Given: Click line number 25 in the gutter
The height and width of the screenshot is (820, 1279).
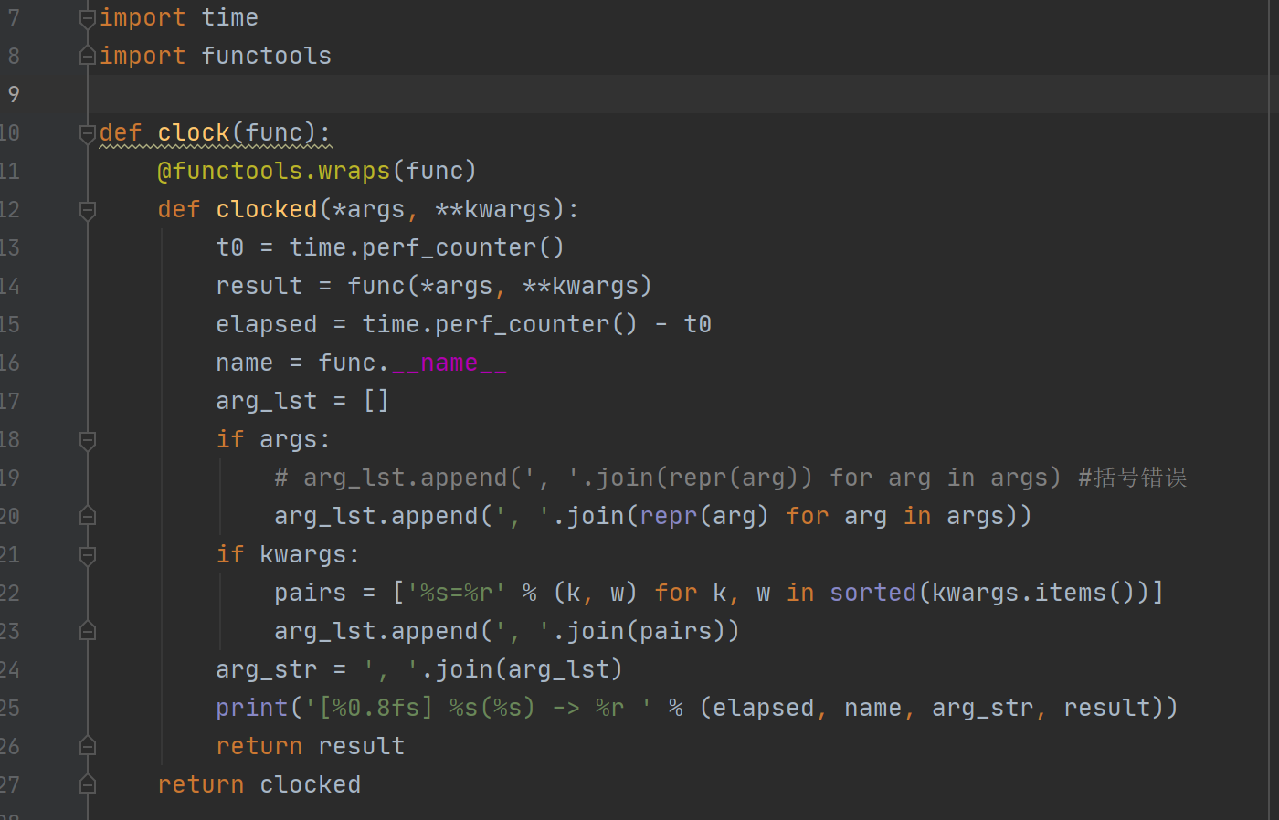Looking at the screenshot, I should coord(10,709).
